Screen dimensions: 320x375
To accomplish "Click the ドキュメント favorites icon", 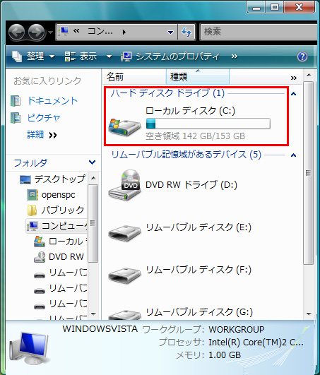I will pos(16,101).
